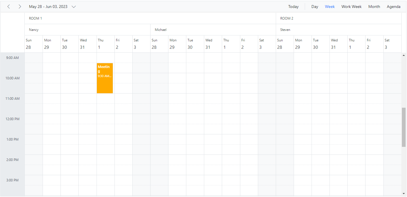This screenshot has width=407, height=197.
Task: Select Sun 28 under Nancy
Action: (34, 44)
